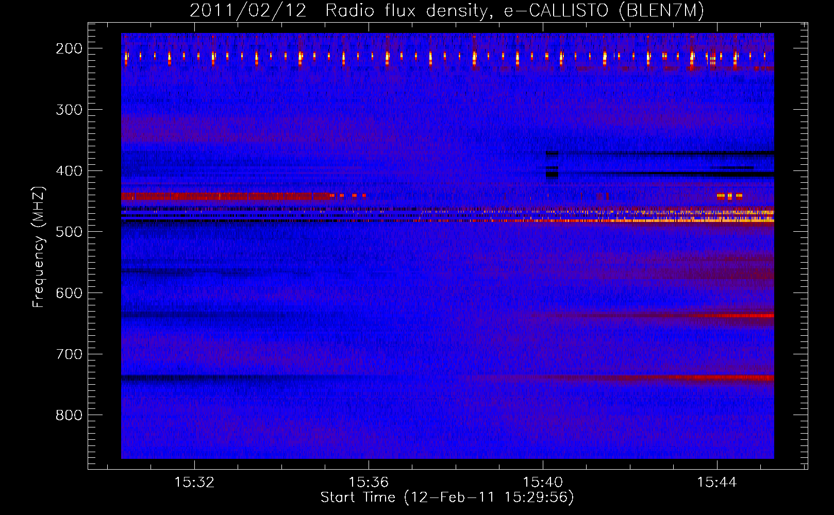Click the 15:44 time tick label
This screenshot has height=515, width=834.
717,482
